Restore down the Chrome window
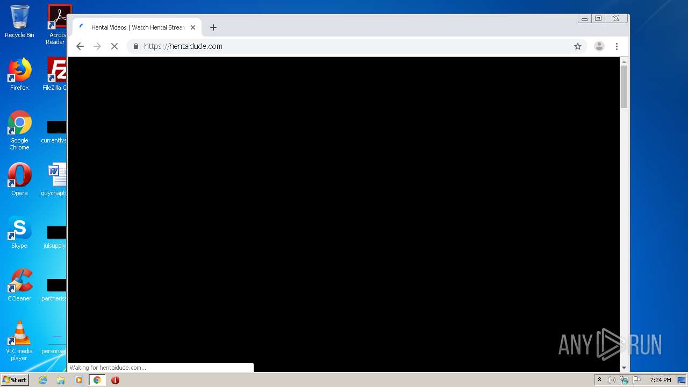The width and height of the screenshot is (688, 387). click(x=598, y=19)
